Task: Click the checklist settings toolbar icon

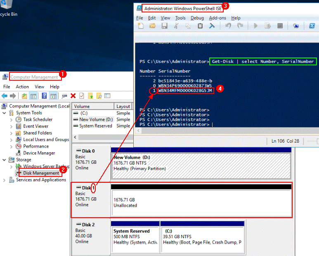Action: tap(107, 96)
